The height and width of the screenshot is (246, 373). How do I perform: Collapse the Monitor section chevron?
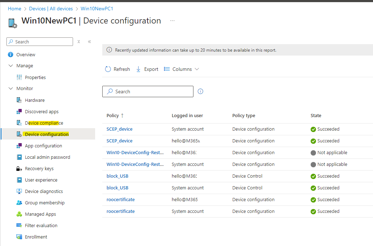tap(11, 88)
